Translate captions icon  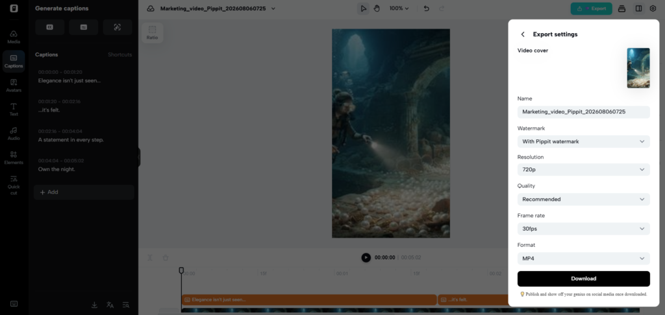click(x=110, y=305)
